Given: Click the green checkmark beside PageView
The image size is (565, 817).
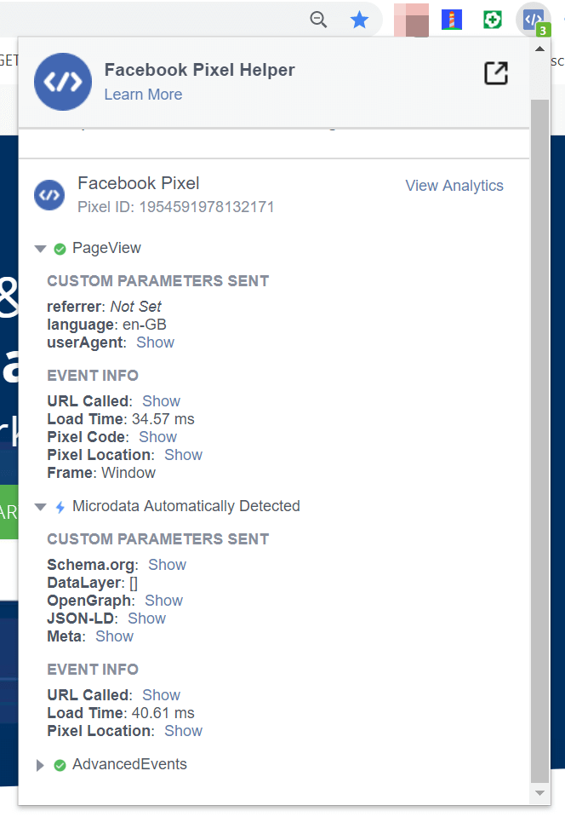Looking at the screenshot, I should 60,248.
